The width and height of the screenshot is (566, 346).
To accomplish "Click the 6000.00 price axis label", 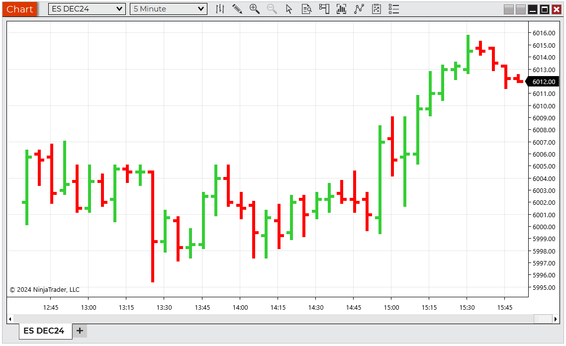I will coord(544,227).
